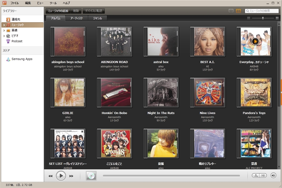Expand the orange side panel handle
The image size is (282, 188).
pos(281,92)
